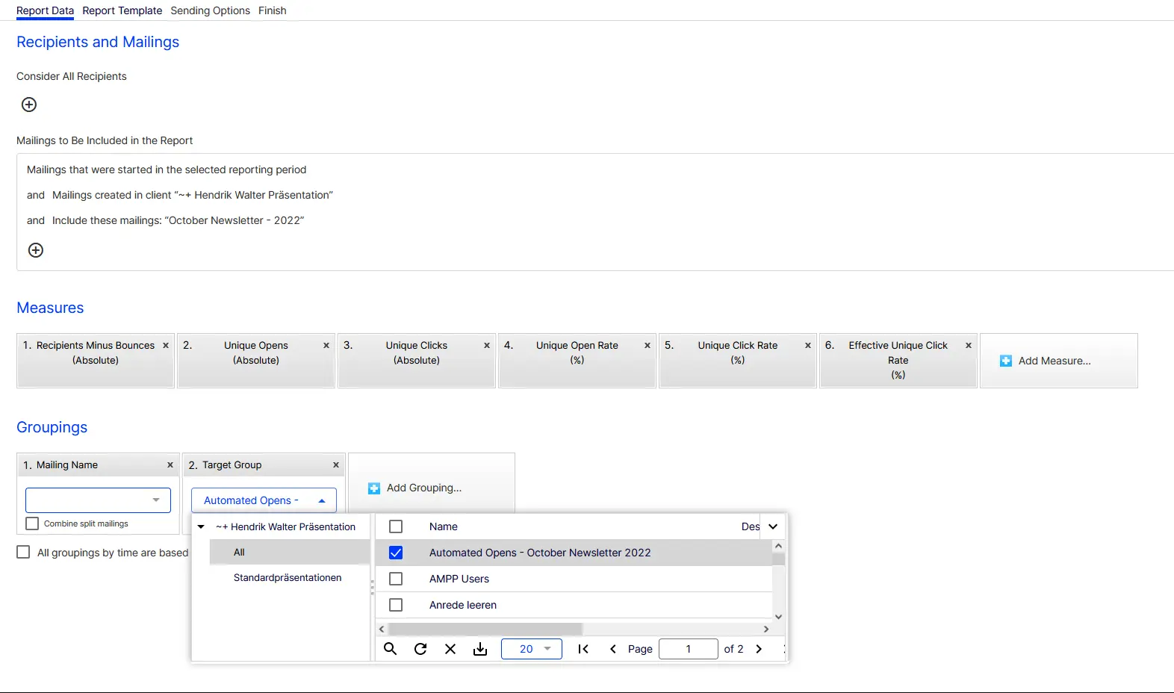Click the Target Group grouping header
Screen dimensions: 1174x693
click(x=264, y=464)
